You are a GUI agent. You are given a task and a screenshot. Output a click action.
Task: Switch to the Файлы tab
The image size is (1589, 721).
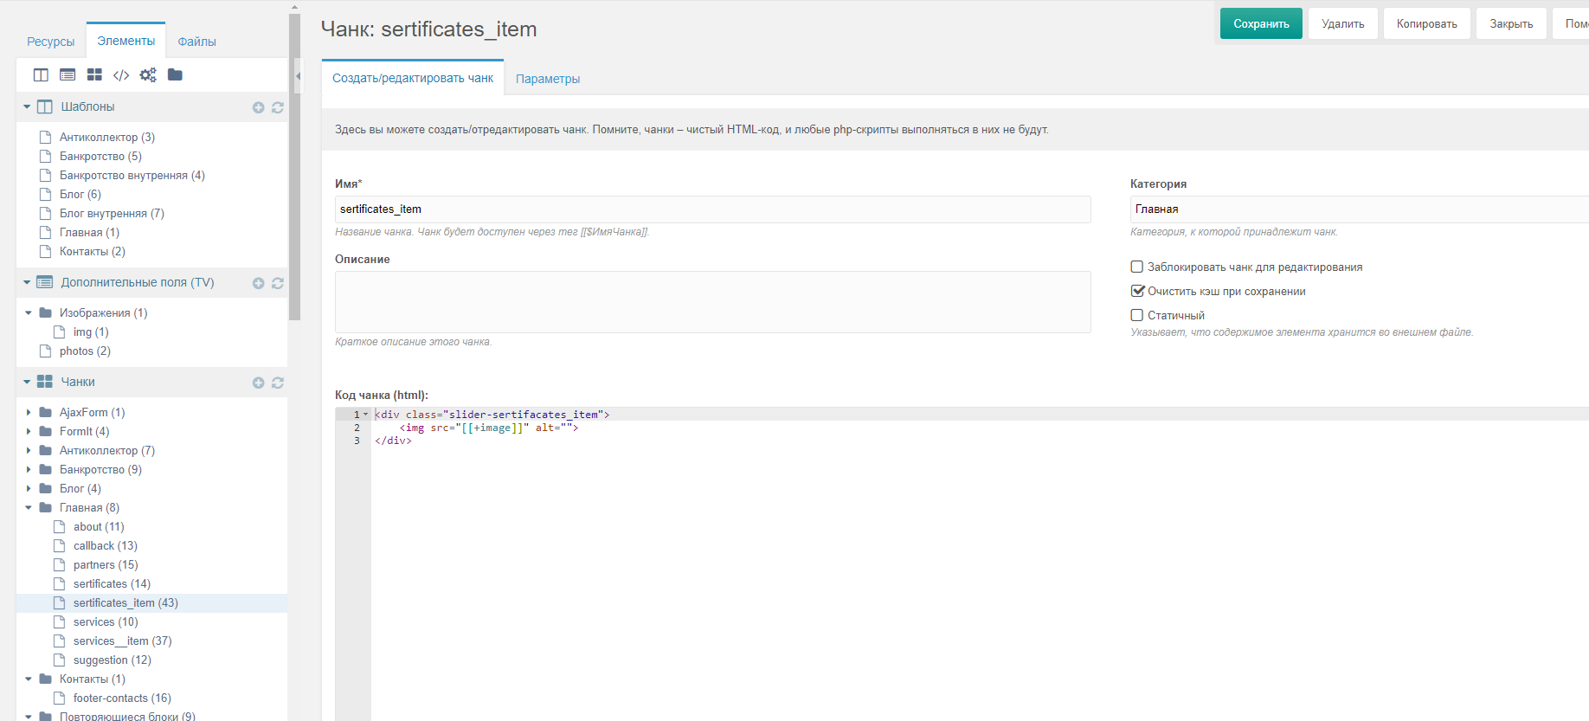tap(197, 42)
